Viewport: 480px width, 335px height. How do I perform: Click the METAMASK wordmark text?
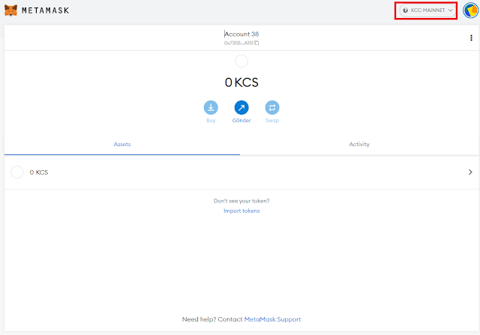pos(41,10)
